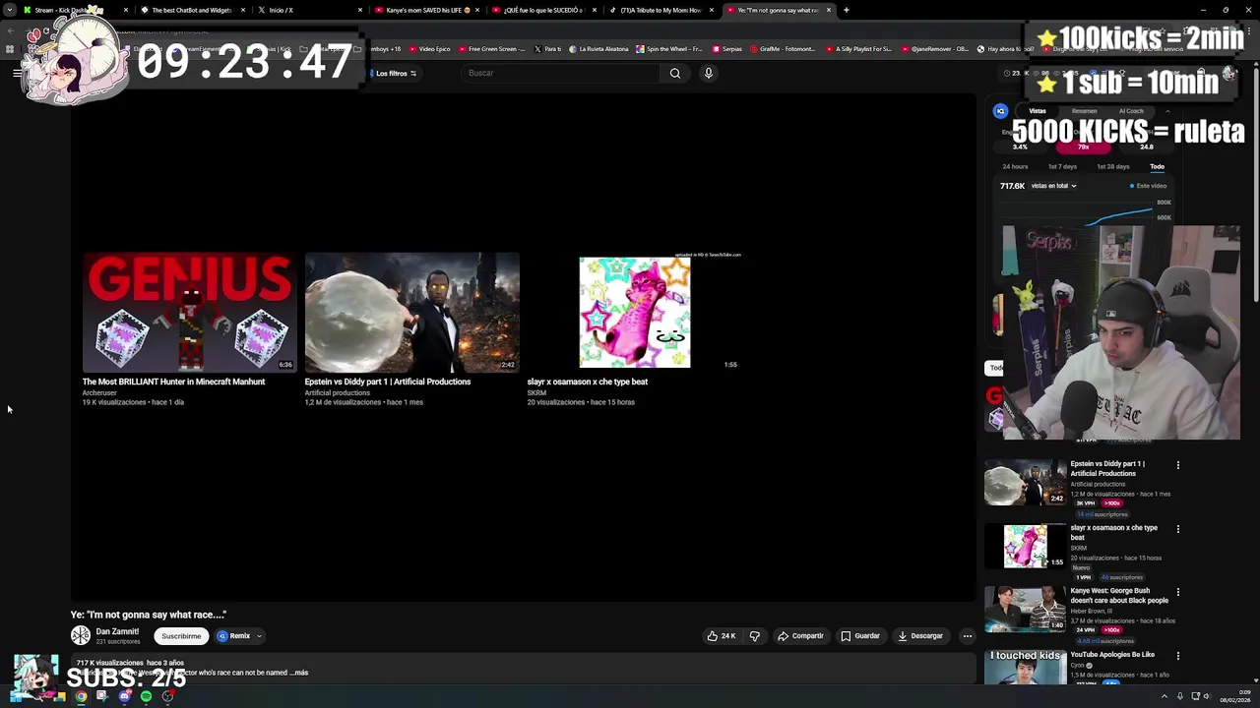Open the @janeRemover bookmark
The image size is (1260, 708).
point(935,48)
